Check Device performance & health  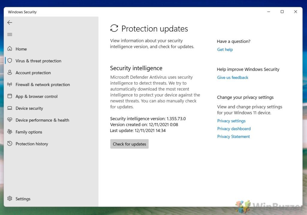42,120
